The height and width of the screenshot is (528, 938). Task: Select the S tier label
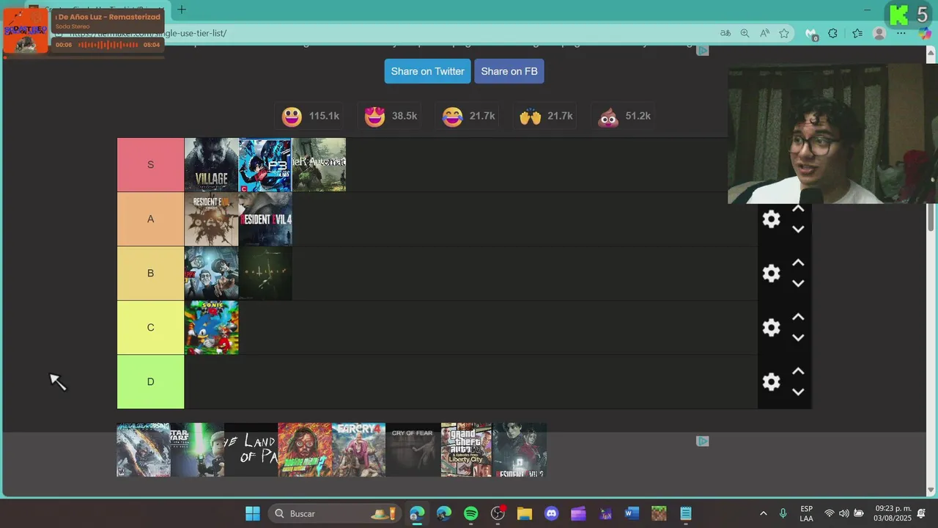tap(150, 164)
